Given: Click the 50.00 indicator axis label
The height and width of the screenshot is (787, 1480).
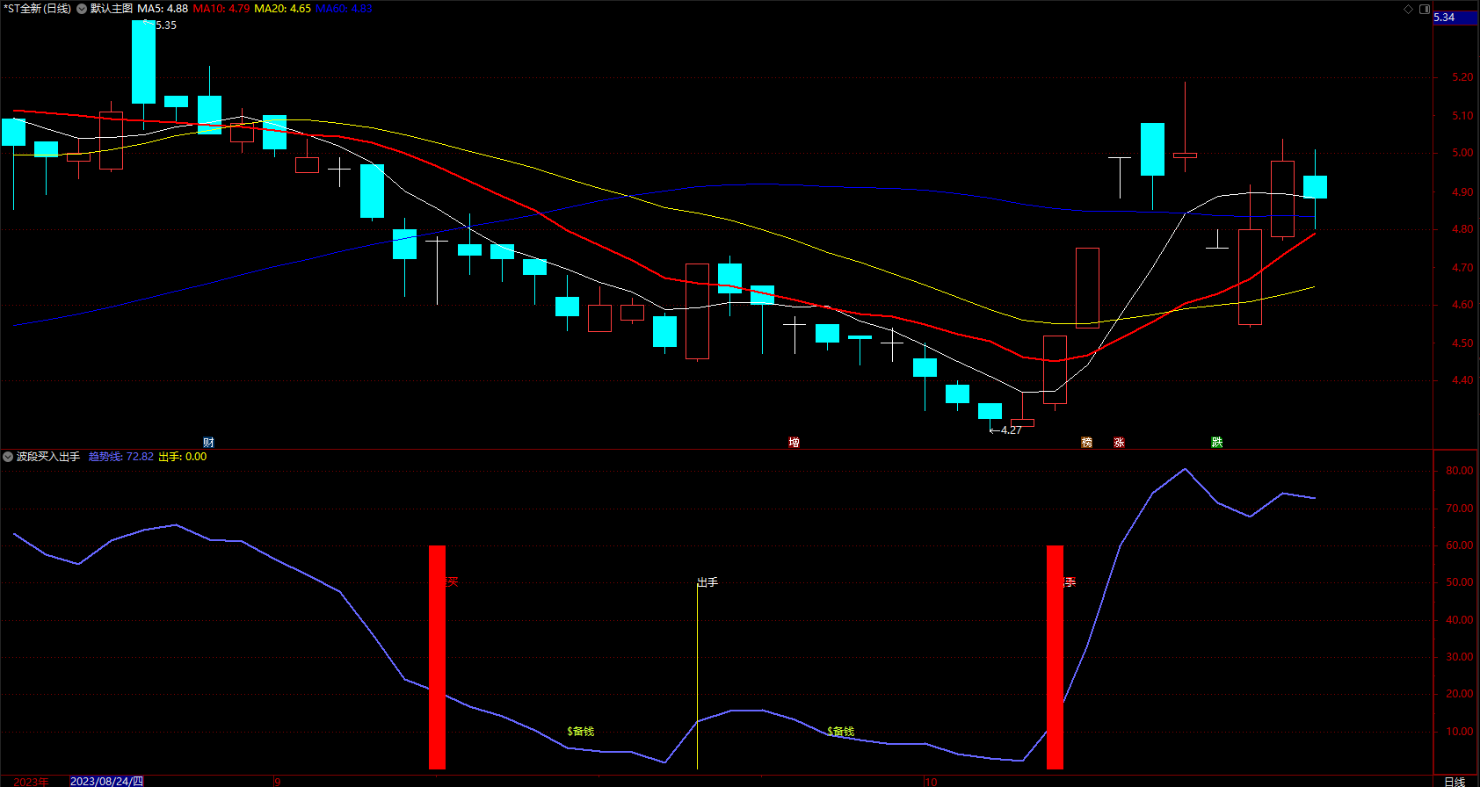Looking at the screenshot, I should (1460, 582).
